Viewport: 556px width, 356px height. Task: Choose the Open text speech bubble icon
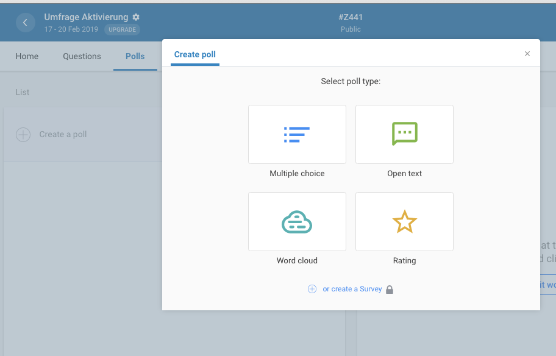coord(404,134)
